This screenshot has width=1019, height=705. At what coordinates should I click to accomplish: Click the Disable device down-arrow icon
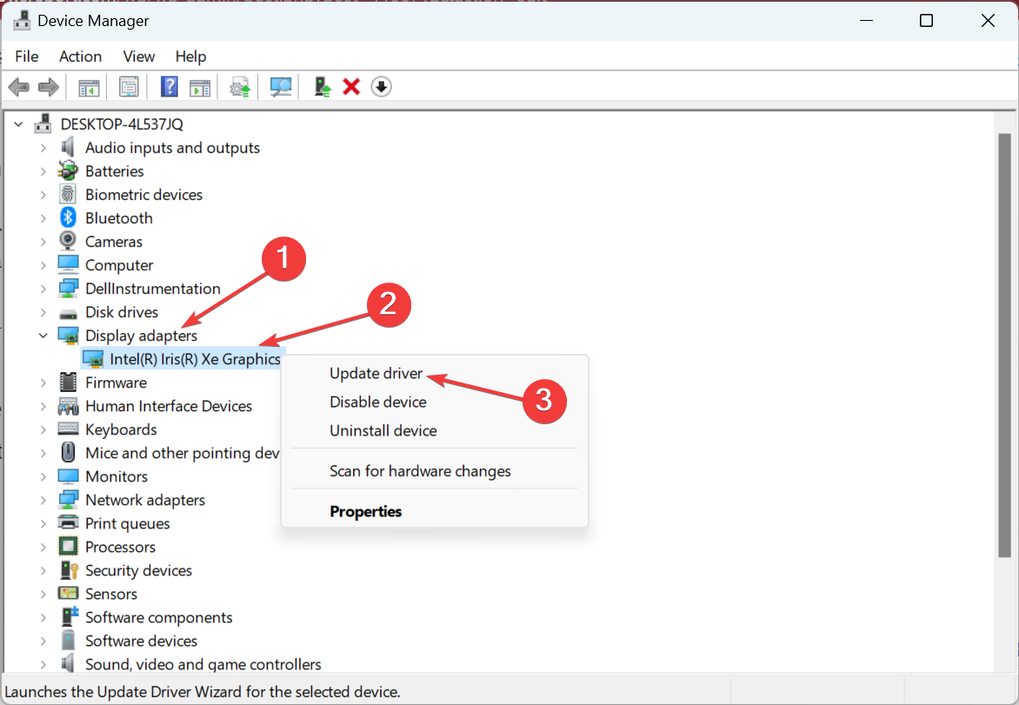click(382, 86)
